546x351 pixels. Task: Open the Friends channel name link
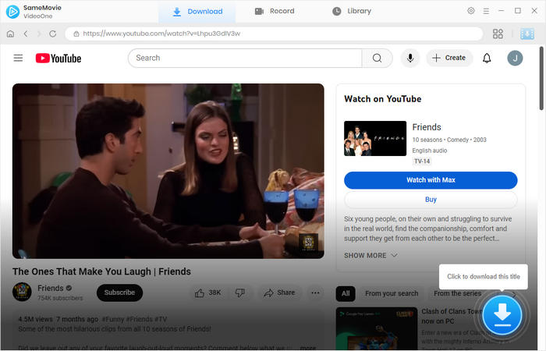(51, 289)
